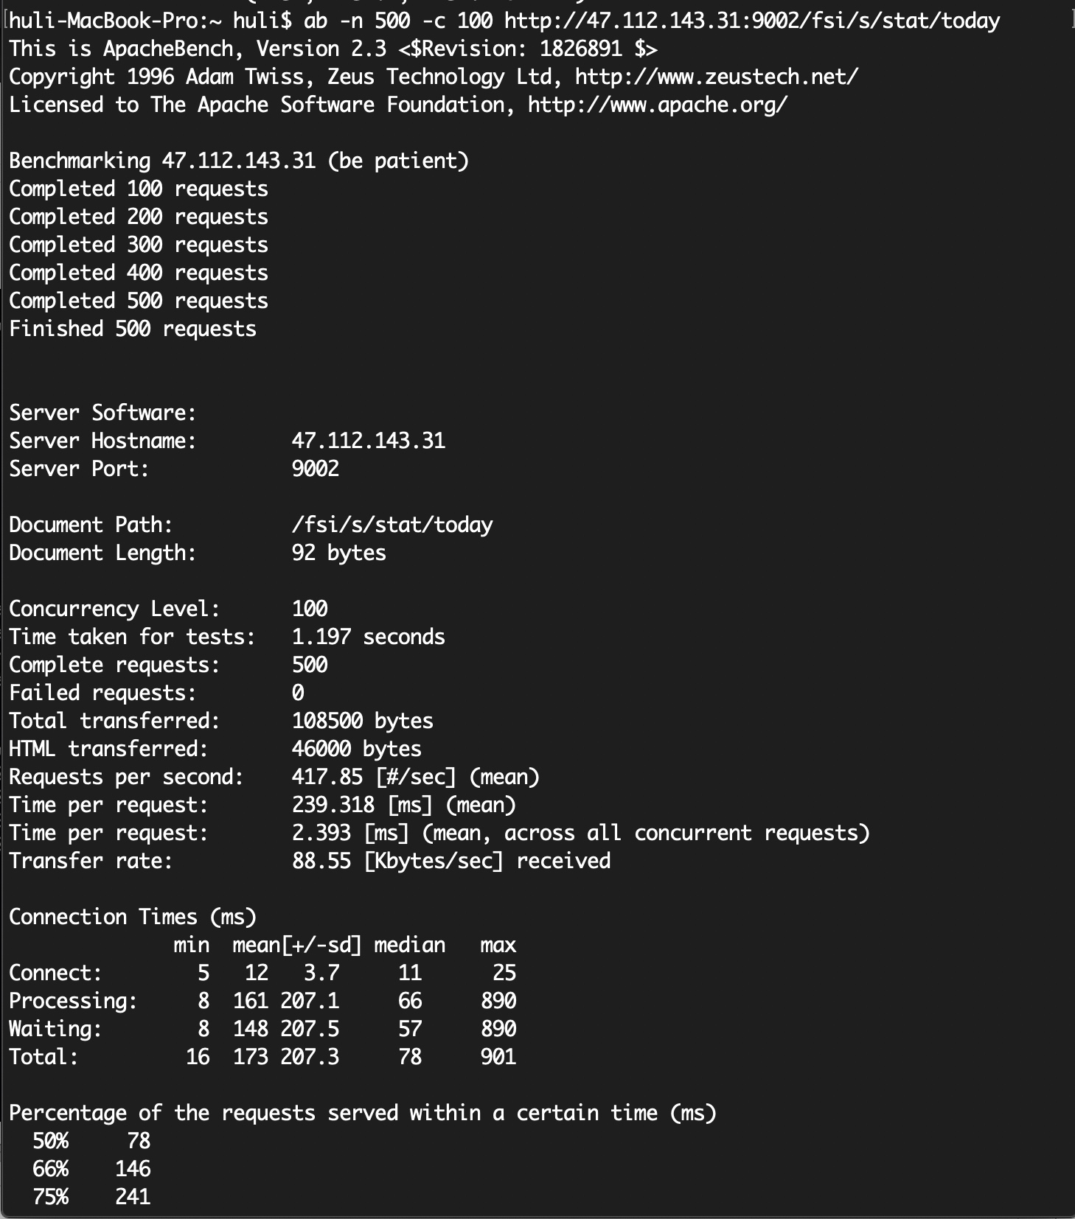Select the Total row max value 901

pos(498,1057)
